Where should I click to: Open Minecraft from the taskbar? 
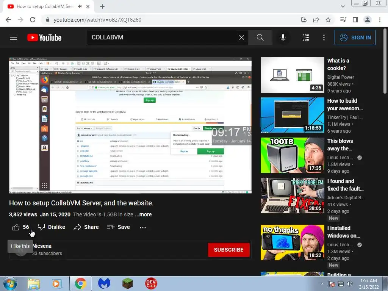tap(127, 283)
